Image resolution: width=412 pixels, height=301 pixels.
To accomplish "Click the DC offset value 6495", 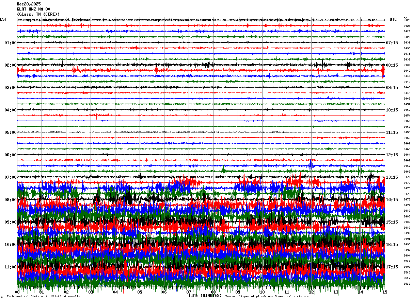I will (407, 244).
